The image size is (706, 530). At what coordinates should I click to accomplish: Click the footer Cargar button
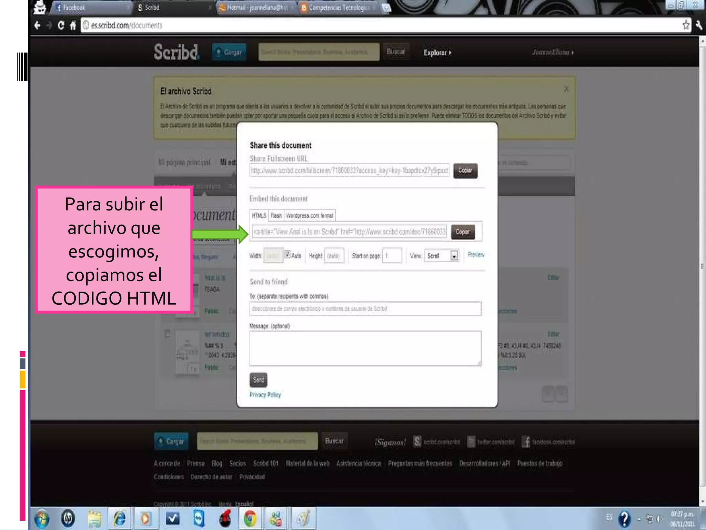(x=171, y=441)
